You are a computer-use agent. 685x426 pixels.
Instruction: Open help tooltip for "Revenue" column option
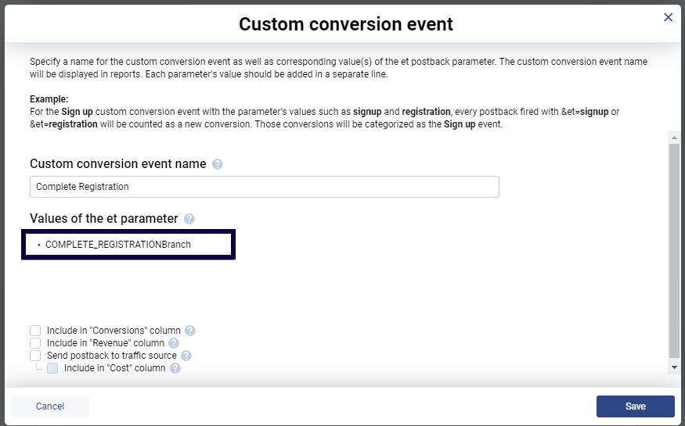tap(174, 343)
